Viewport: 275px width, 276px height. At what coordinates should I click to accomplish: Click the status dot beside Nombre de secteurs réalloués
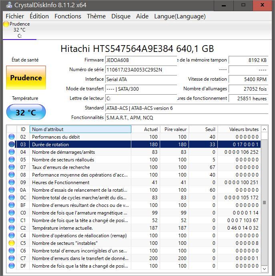tap(12, 159)
